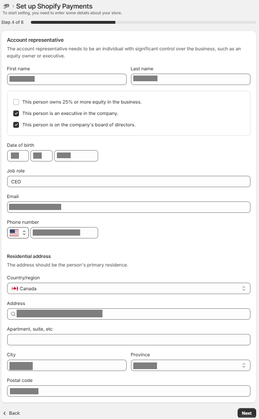Go Back to the previous step
Image resolution: width=259 pixels, height=419 pixels.
click(11, 413)
